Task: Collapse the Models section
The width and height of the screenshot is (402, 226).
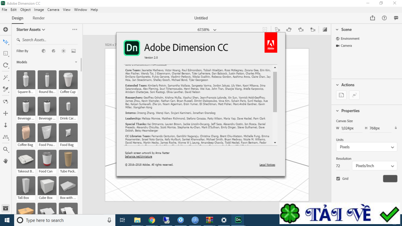Action: 76,62
